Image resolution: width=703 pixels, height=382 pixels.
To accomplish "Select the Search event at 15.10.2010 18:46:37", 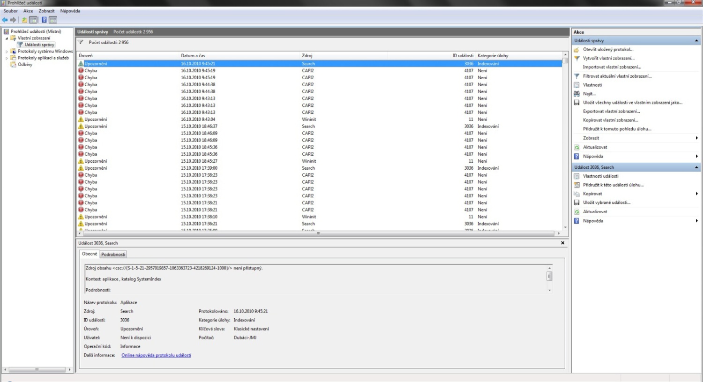I will click(x=319, y=127).
